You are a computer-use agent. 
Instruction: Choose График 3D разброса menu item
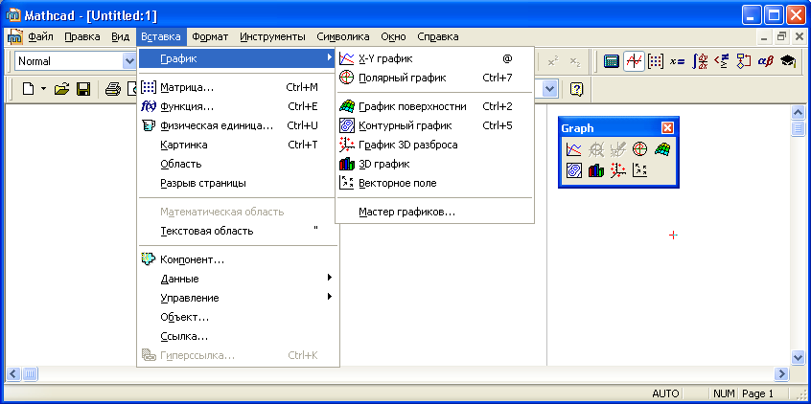click(434, 145)
